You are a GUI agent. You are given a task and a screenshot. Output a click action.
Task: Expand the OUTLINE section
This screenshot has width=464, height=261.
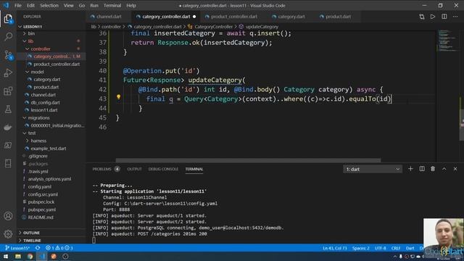click(x=31, y=233)
